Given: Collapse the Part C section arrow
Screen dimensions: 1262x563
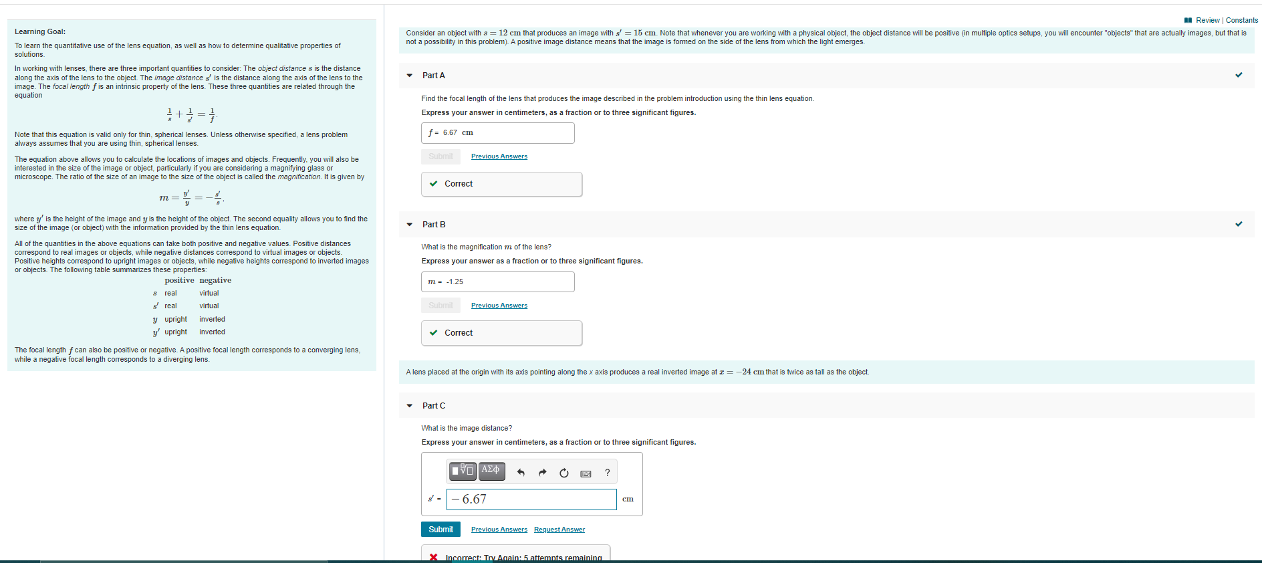Looking at the screenshot, I should pyautogui.click(x=410, y=406).
